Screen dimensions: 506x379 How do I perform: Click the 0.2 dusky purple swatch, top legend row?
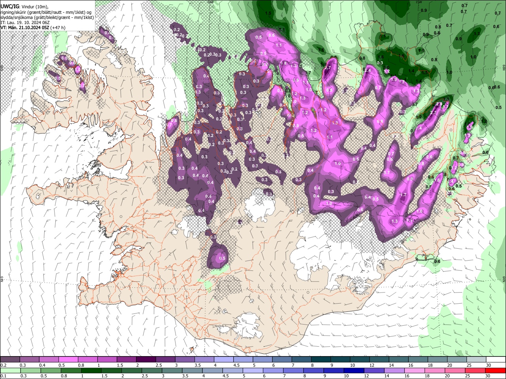click(10, 360)
